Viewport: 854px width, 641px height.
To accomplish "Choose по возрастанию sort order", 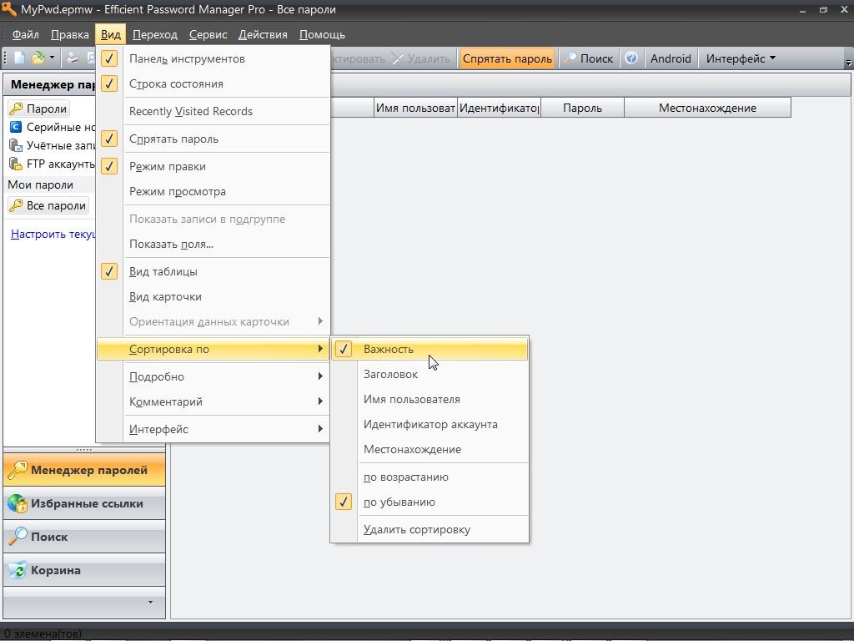I will [x=430, y=477].
